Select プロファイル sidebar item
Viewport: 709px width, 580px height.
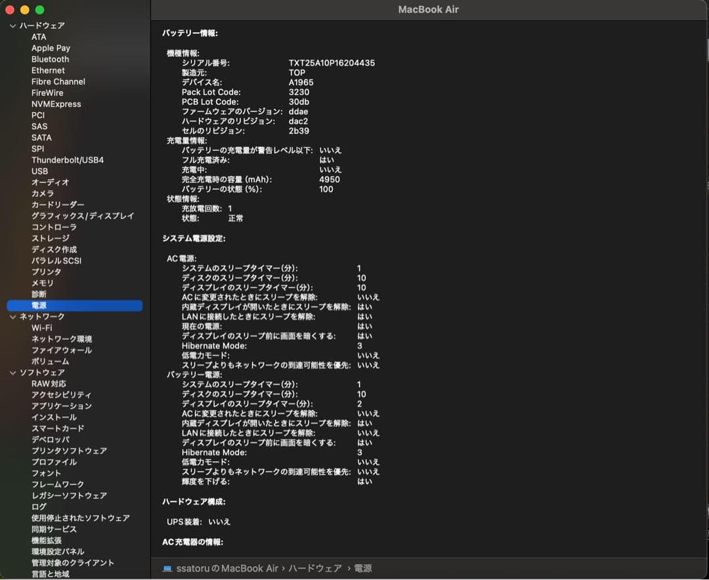click(x=54, y=462)
